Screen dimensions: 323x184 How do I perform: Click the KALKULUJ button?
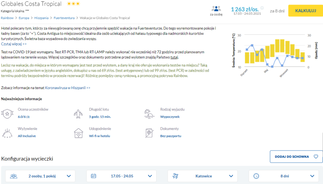click(x=305, y=11)
